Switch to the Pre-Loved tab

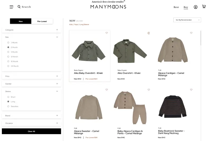tap(42, 21)
